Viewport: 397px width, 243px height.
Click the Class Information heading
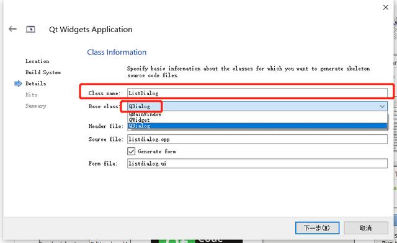point(117,52)
